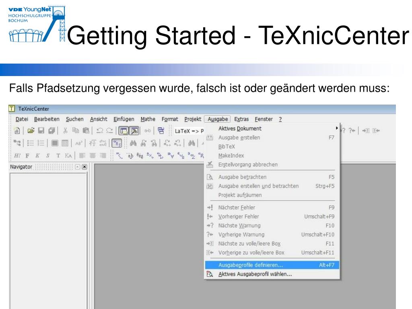Click the Paste clipboard icon
The image size is (412, 309).
(x=86, y=130)
